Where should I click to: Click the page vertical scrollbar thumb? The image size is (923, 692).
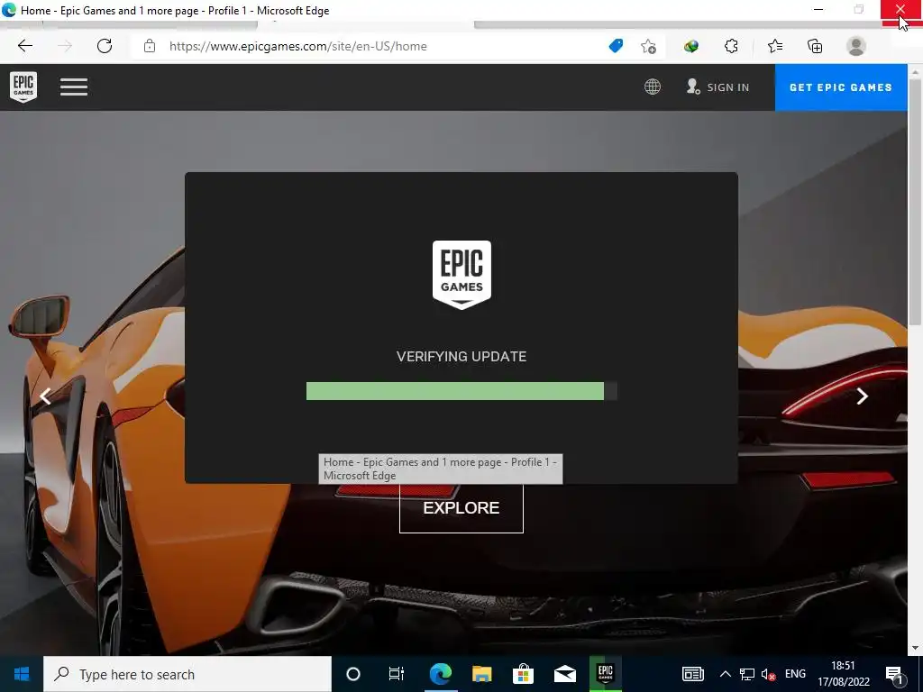click(915, 200)
